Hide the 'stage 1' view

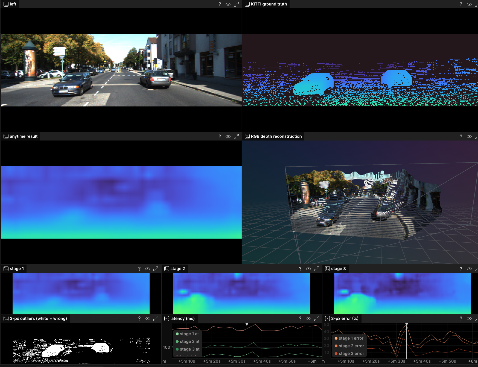pyautogui.click(x=148, y=269)
